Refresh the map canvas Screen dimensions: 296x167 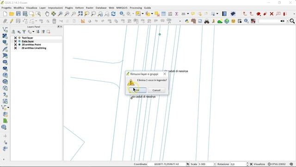pyautogui.click(x=113, y=13)
